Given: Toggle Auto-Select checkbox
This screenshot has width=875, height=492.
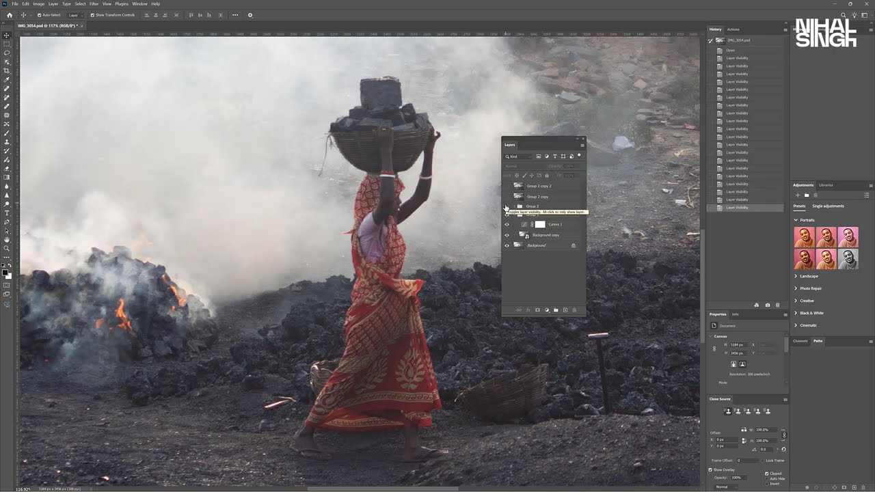Looking at the screenshot, I should point(39,15).
